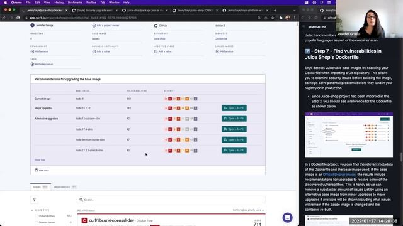Click the Snyk dashboard screenshot in README

349,135
